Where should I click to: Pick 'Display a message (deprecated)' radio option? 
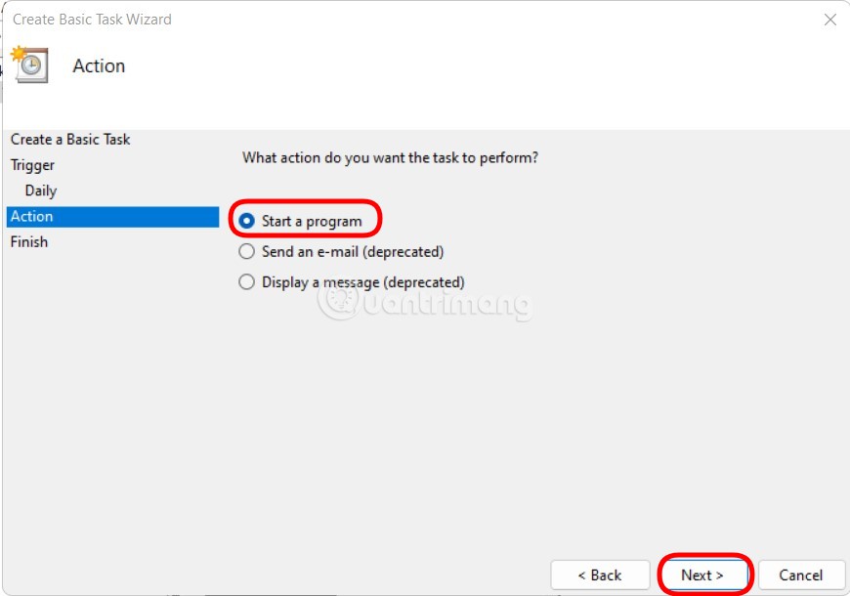pyautogui.click(x=247, y=282)
